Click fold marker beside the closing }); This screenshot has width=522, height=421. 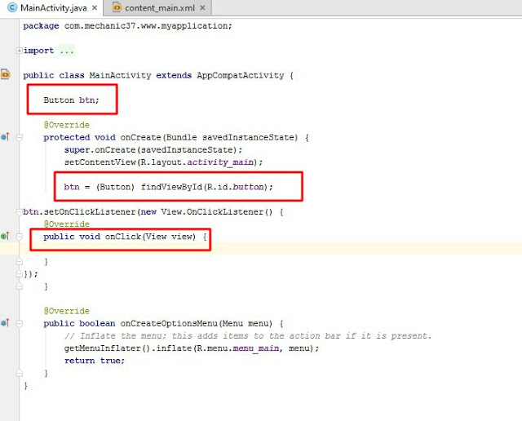20,274
